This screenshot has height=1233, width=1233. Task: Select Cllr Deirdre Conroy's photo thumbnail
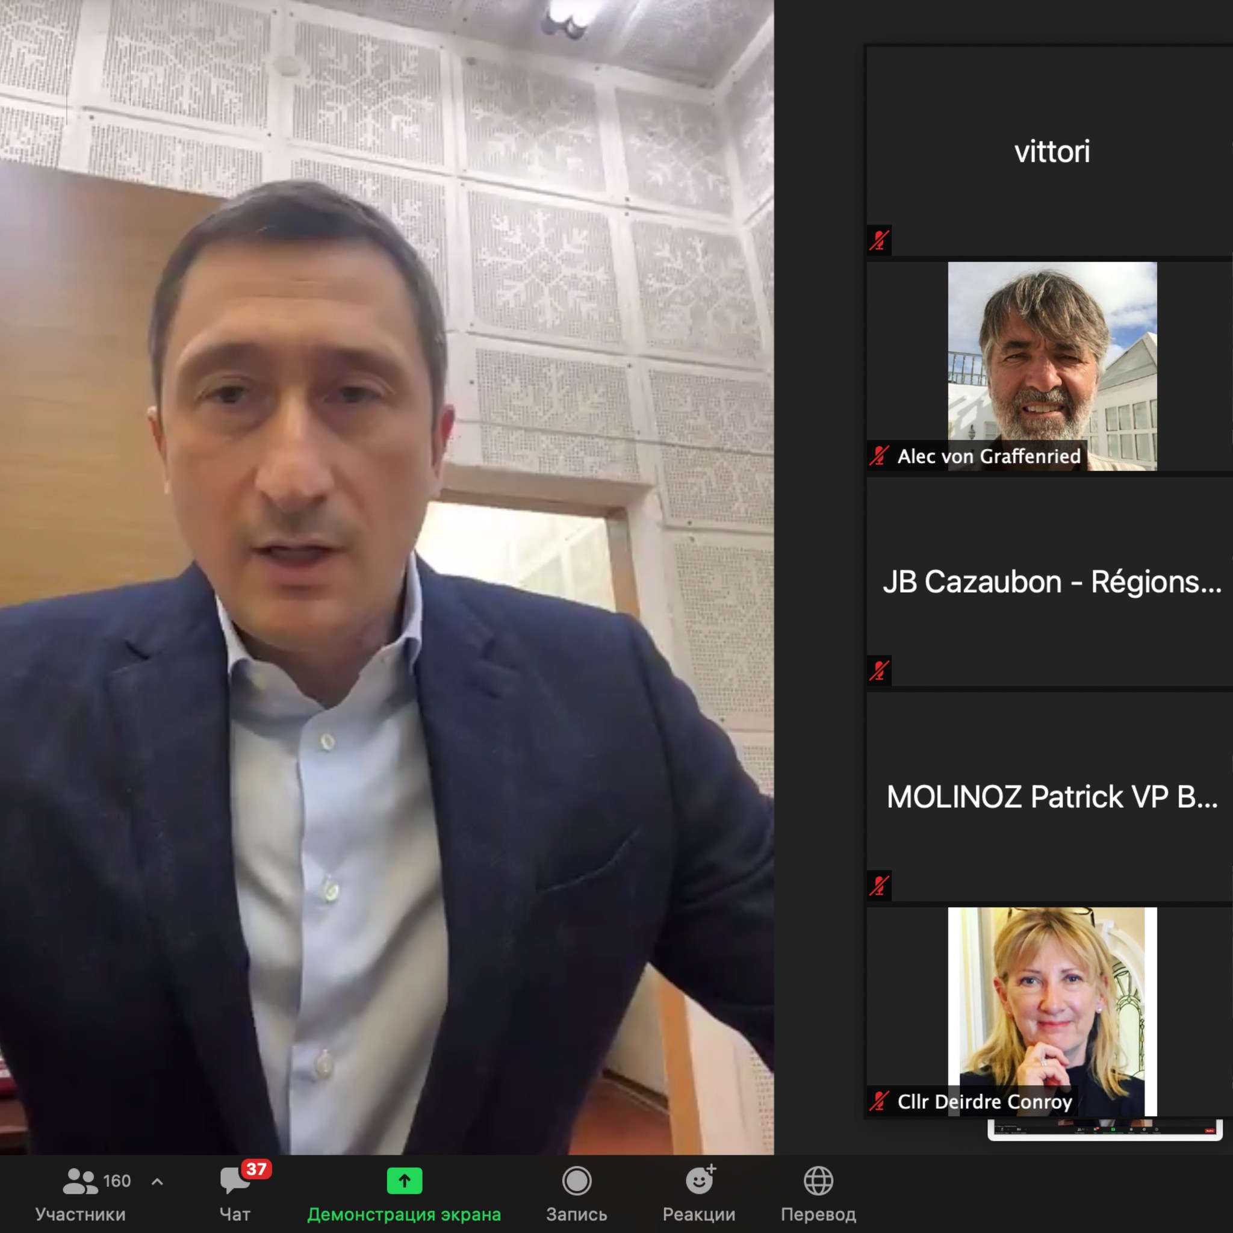click(1052, 1002)
